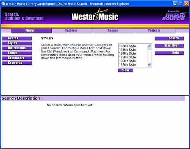Open the Help button
Image resolution: width=190 pixels, height=149 pixels.
[x=169, y=53]
